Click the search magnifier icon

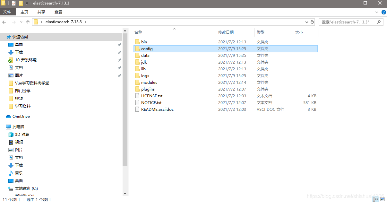(379, 22)
